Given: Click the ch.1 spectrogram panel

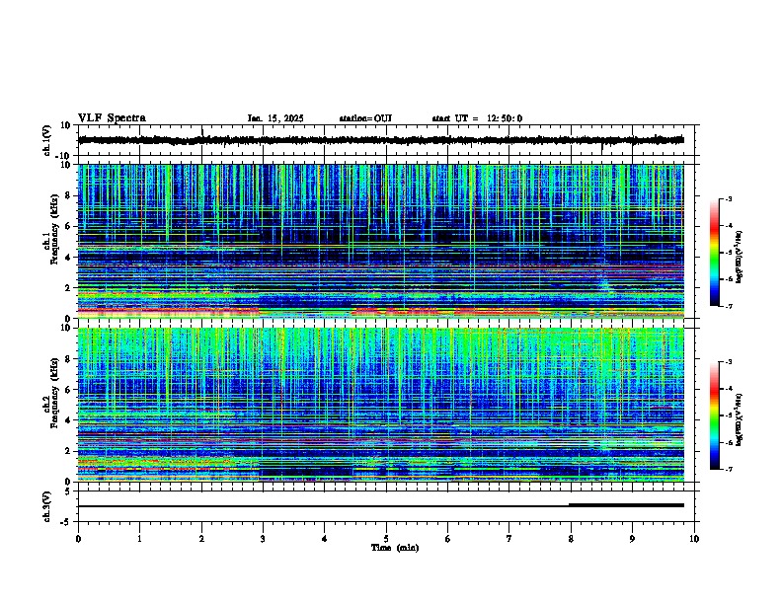Looking at the screenshot, I should [381, 241].
